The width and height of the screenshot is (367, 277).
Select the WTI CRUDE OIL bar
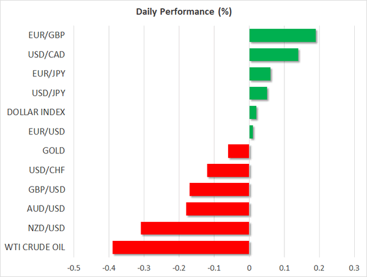(181, 248)
